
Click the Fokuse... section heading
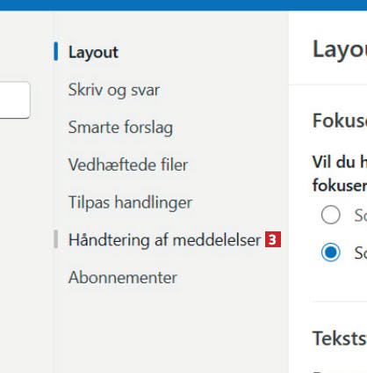tap(340, 121)
